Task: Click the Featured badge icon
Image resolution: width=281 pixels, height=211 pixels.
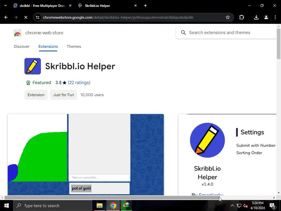Action: click(28, 83)
